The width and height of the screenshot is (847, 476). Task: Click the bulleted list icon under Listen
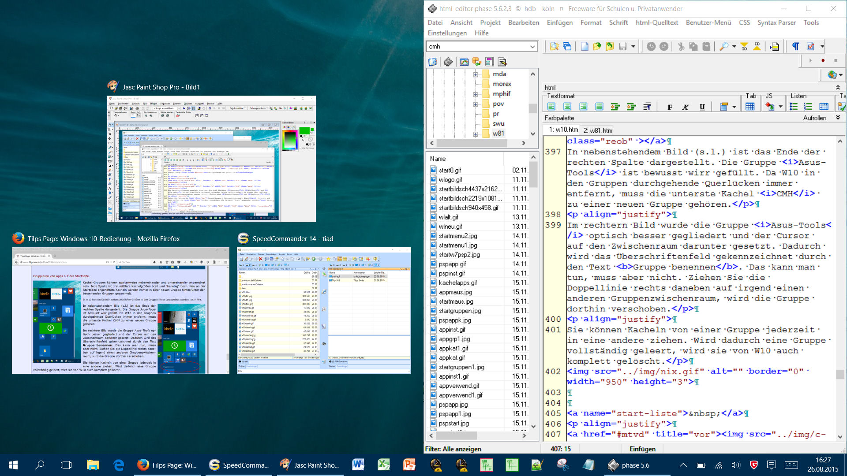[x=793, y=107]
